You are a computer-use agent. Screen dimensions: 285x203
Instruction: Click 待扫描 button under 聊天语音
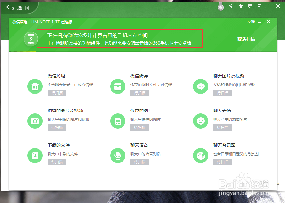(140, 162)
